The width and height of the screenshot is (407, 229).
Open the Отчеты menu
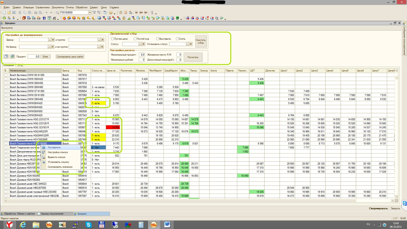[x=70, y=7]
